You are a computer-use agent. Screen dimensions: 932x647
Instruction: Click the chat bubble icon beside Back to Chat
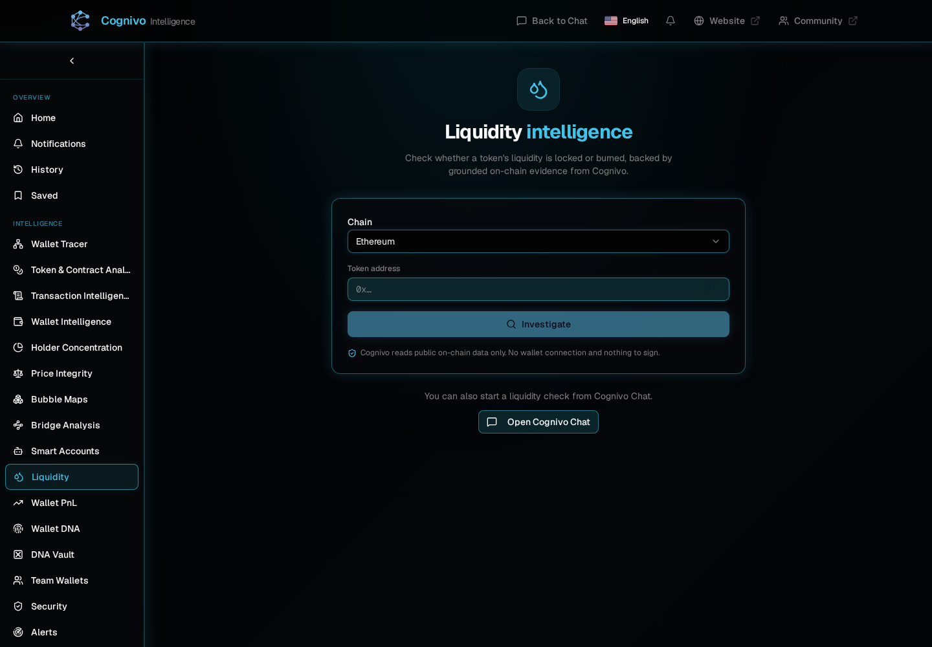pyautogui.click(x=522, y=21)
